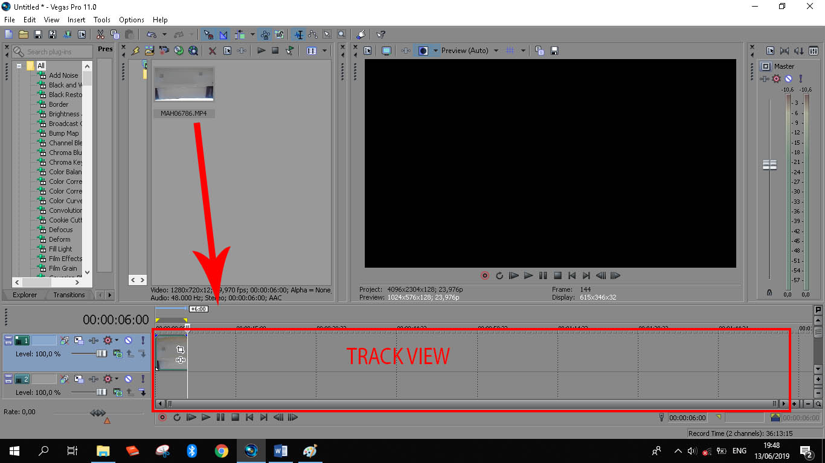Toggle Enable Snapping in the main toolbar
Screen dimensions: 825x463
click(x=208, y=34)
